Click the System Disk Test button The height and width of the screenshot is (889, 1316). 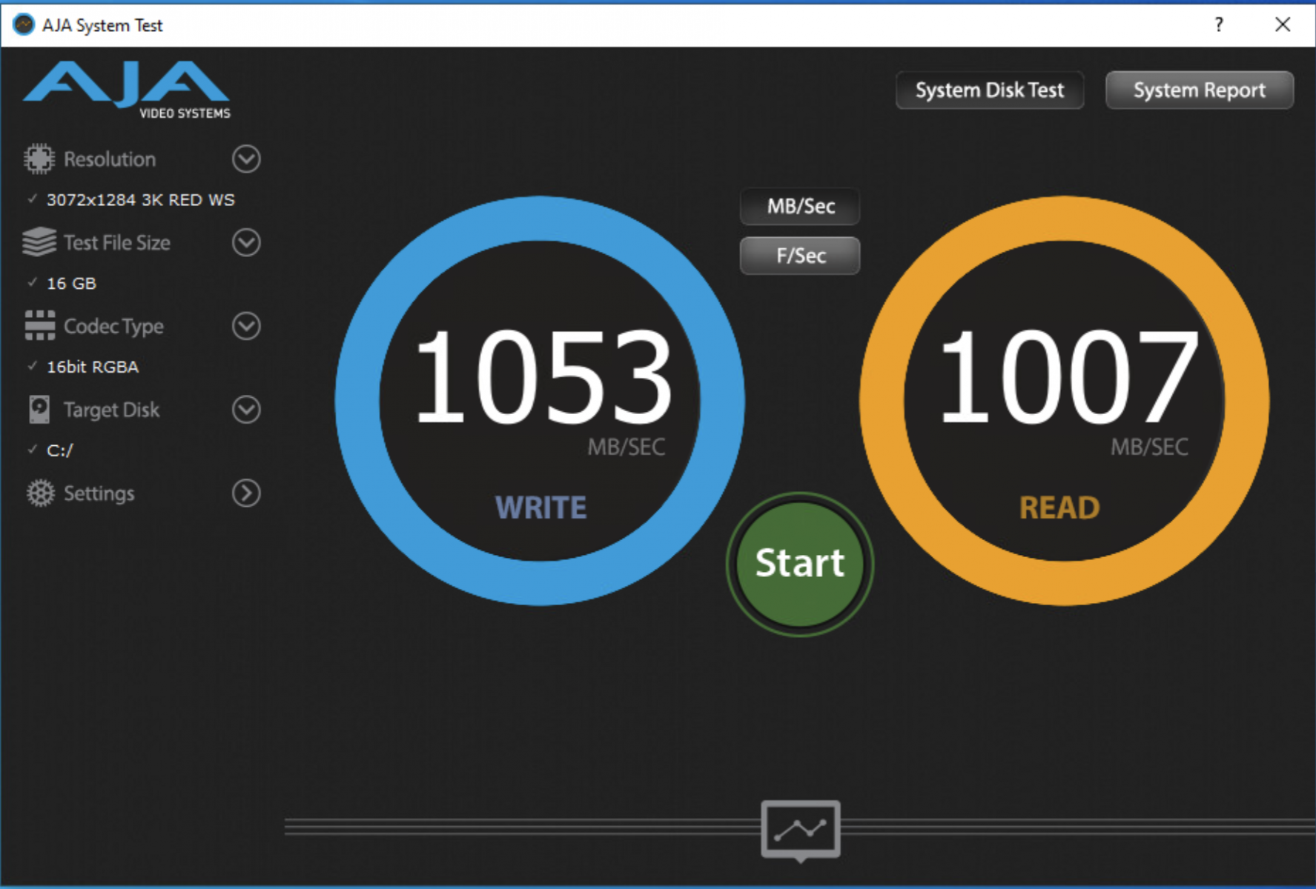coord(990,90)
